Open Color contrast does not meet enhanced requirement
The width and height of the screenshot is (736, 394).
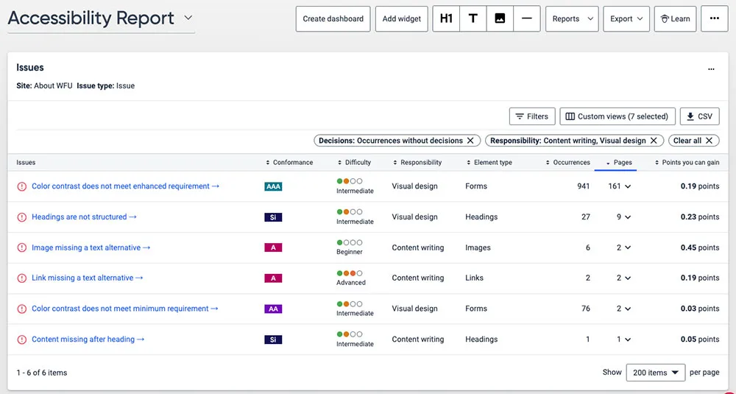click(x=125, y=186)
